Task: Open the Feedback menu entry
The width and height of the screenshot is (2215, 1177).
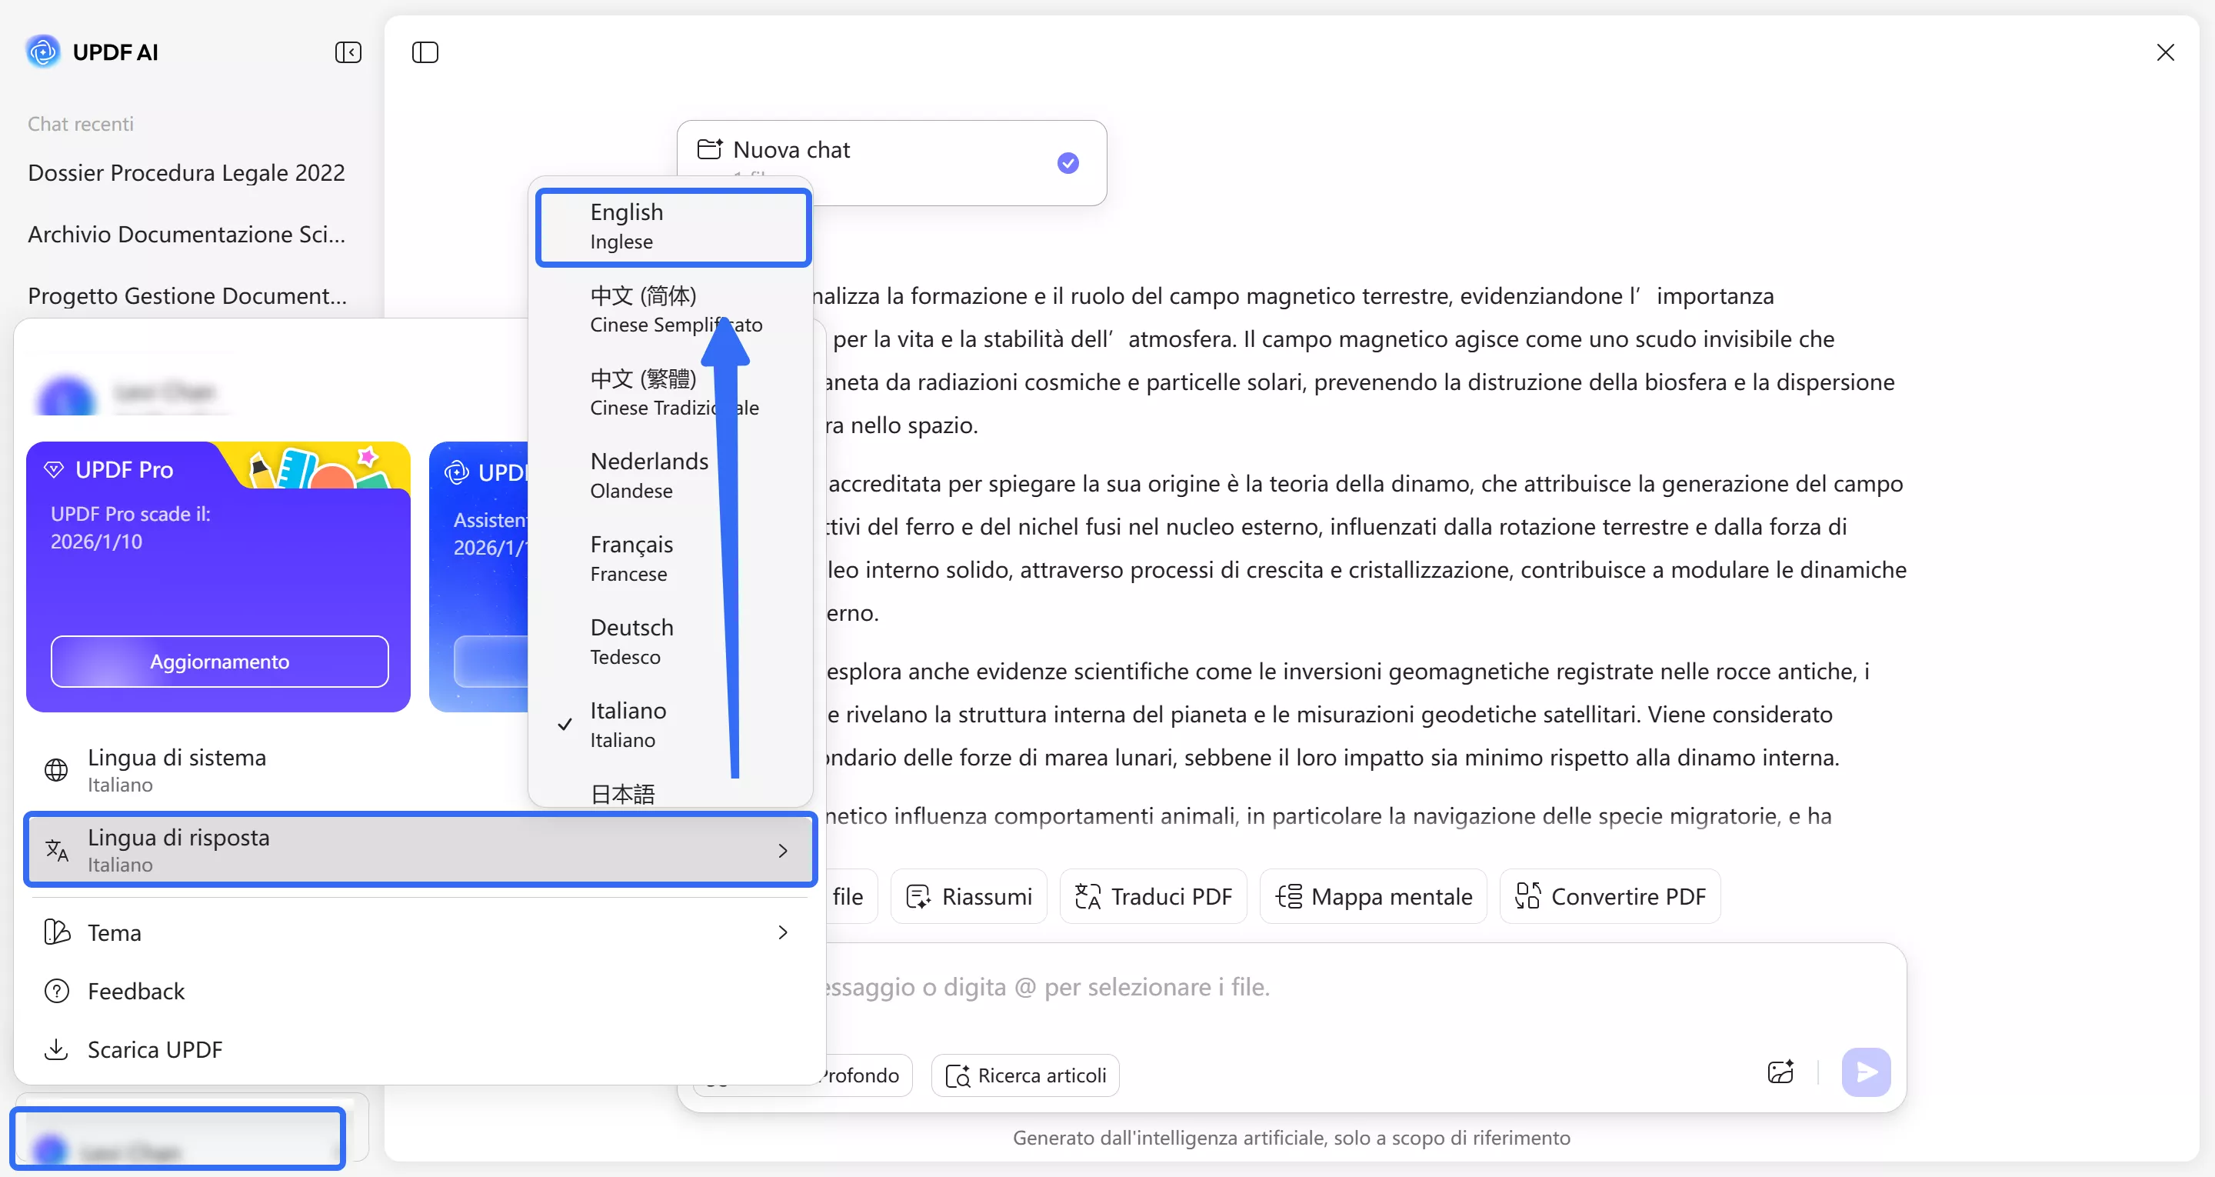Action: 136,991
